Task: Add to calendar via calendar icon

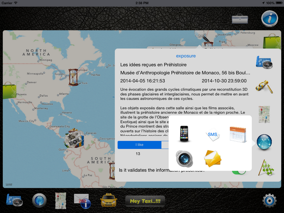Action: pos(238,134)
